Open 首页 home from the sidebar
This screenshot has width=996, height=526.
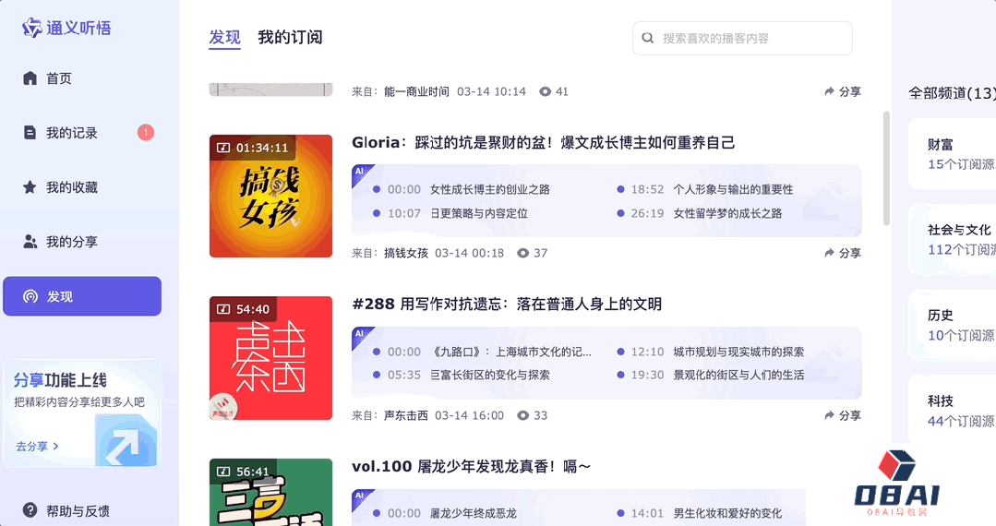[59, 78]
